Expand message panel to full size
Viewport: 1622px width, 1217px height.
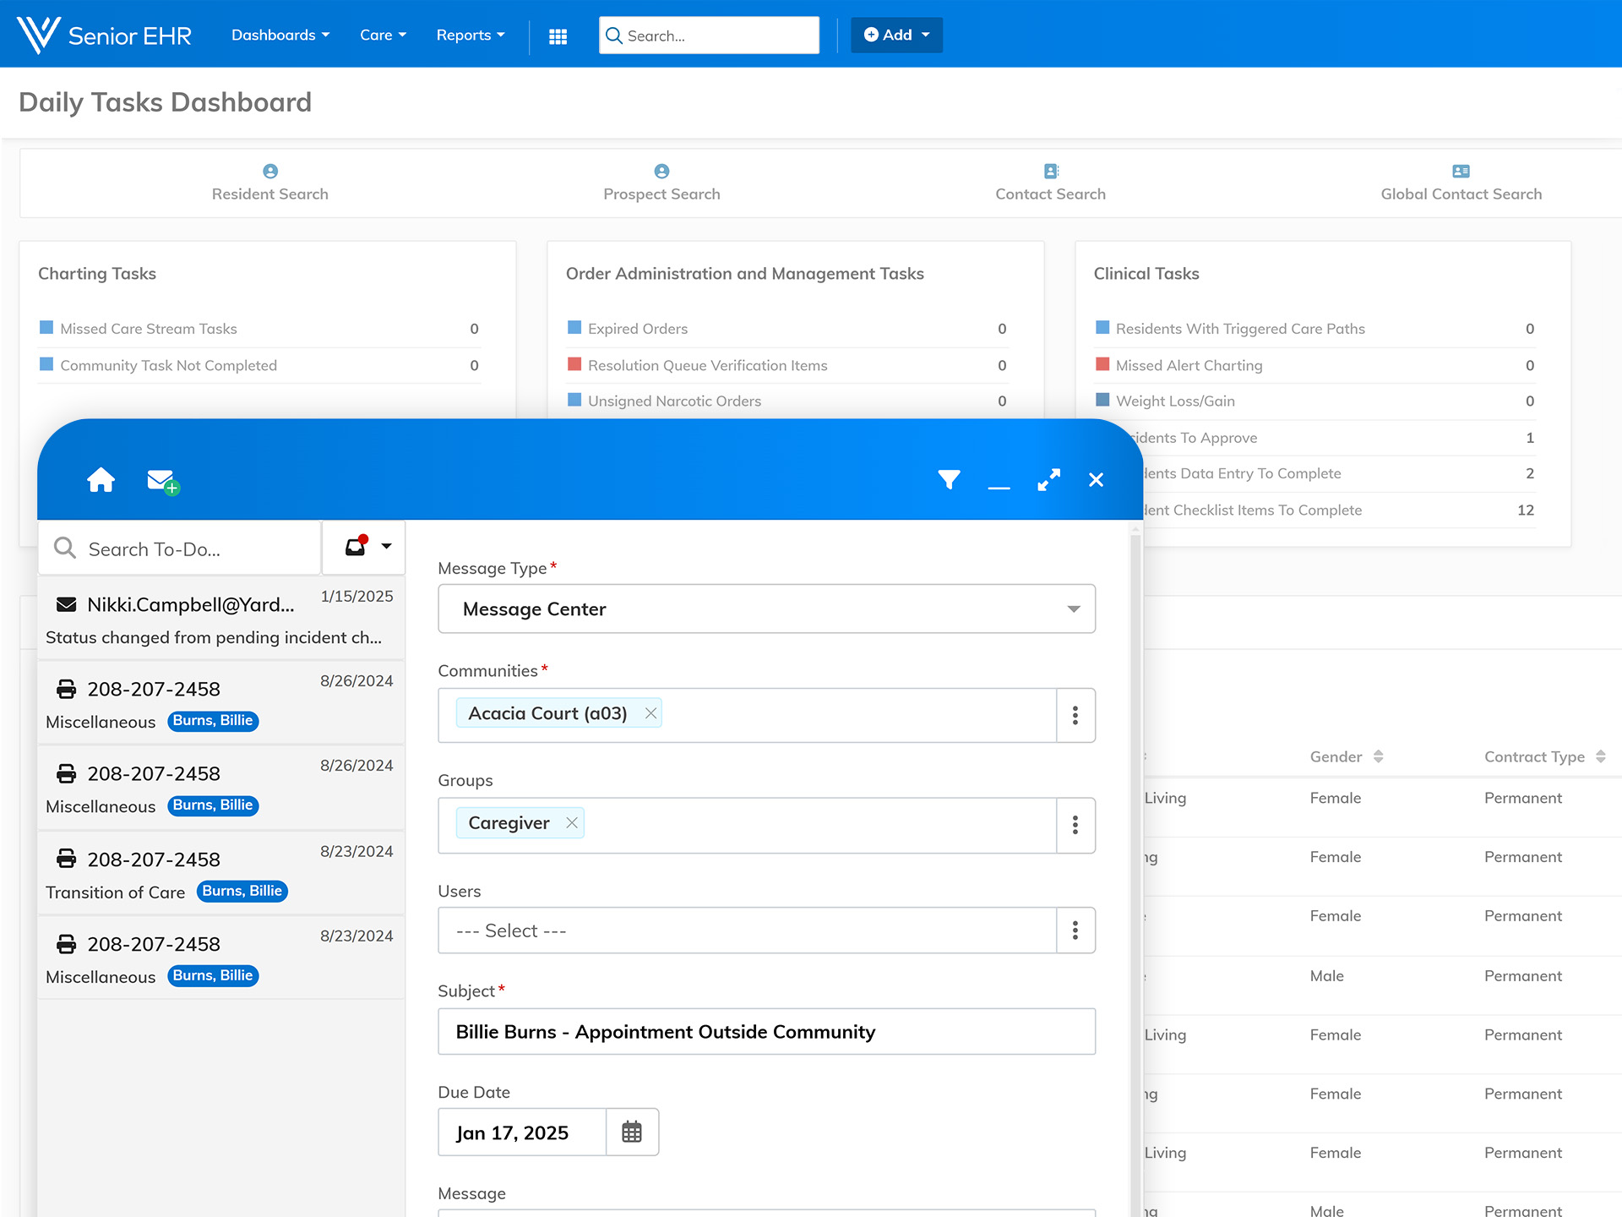1048,480
